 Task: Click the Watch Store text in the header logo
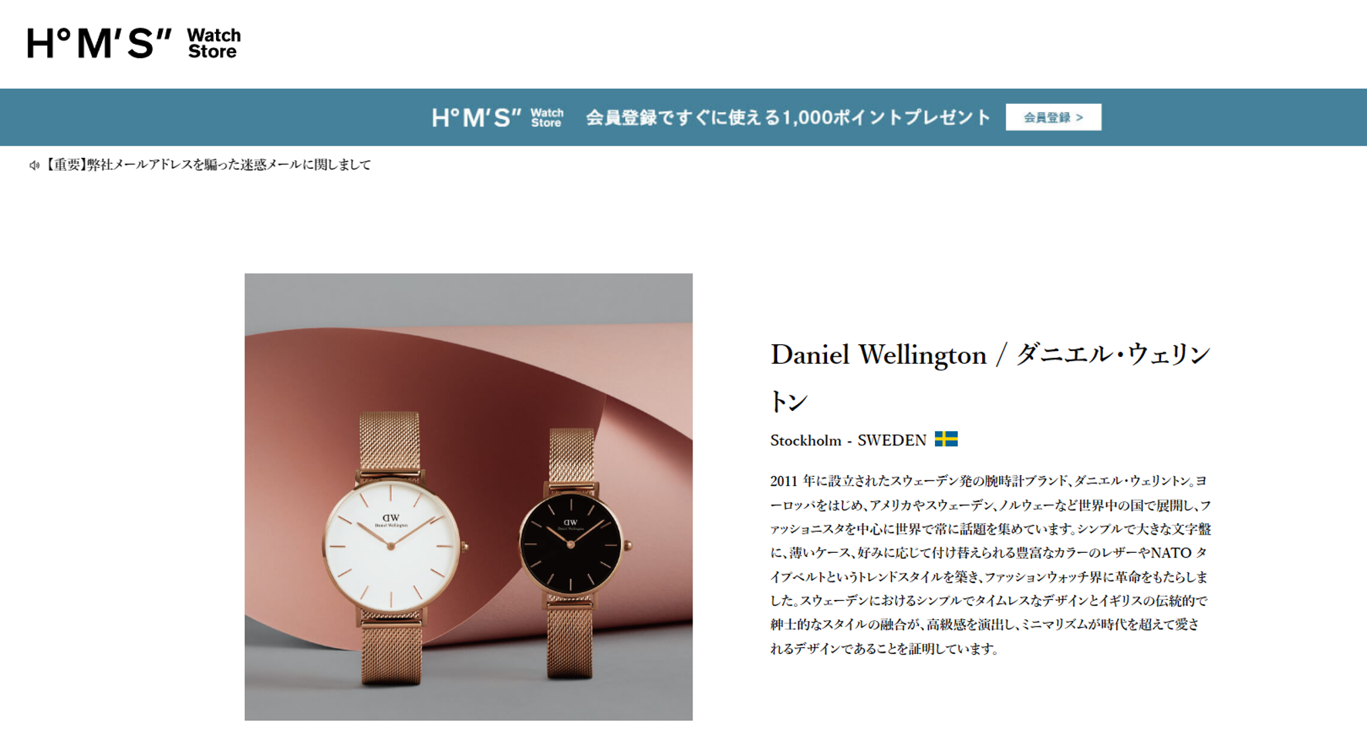(x=213, y=44)
